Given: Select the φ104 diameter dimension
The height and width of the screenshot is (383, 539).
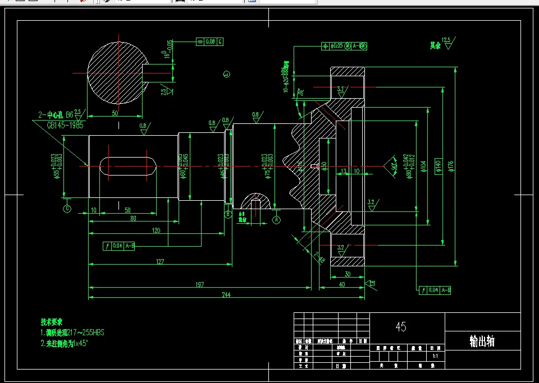Looking at the screenshot, I should tap(423, 166).
